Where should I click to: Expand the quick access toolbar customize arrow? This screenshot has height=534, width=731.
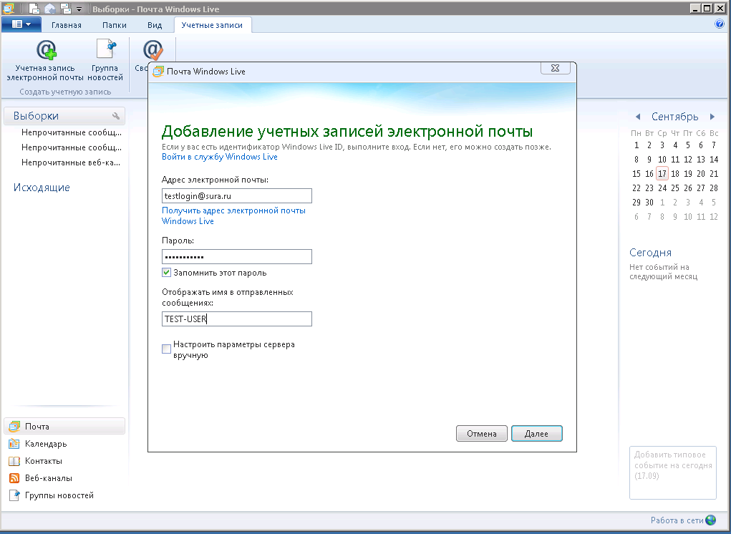click(79, 9)
